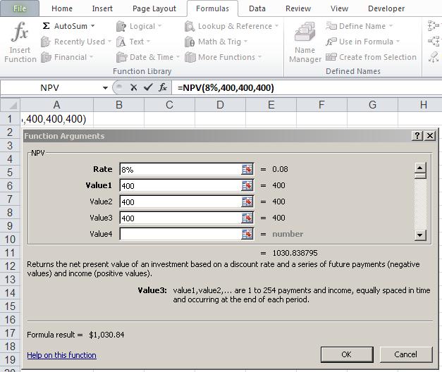Expand the Lookup & Reference dropdown arrow
The width and height of the screenshot is (442, 372).
tap(276, 26)
